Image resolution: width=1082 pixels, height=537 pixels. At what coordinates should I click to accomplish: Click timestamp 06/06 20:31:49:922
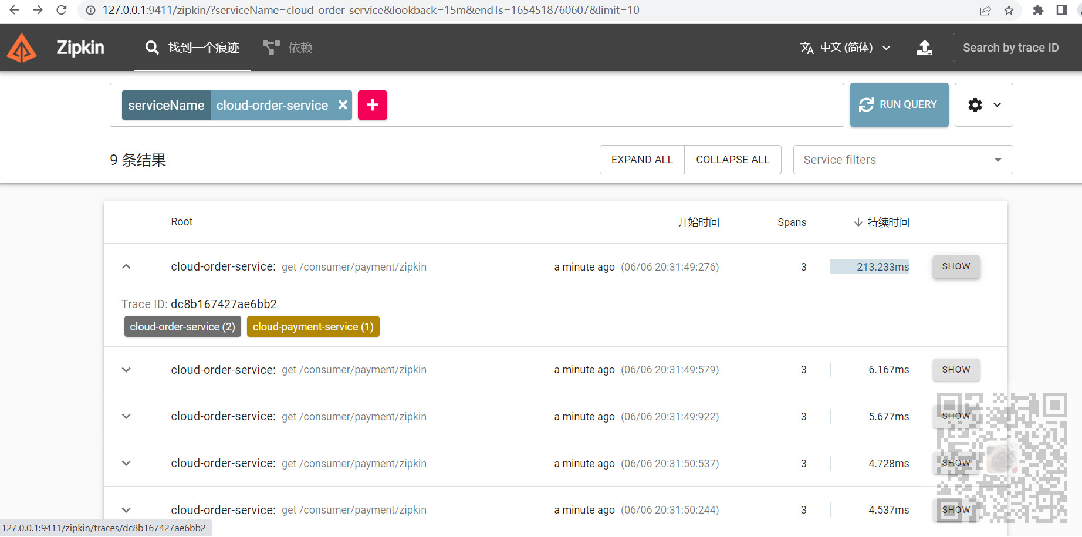pyautogui.click(x=670, y=417)
